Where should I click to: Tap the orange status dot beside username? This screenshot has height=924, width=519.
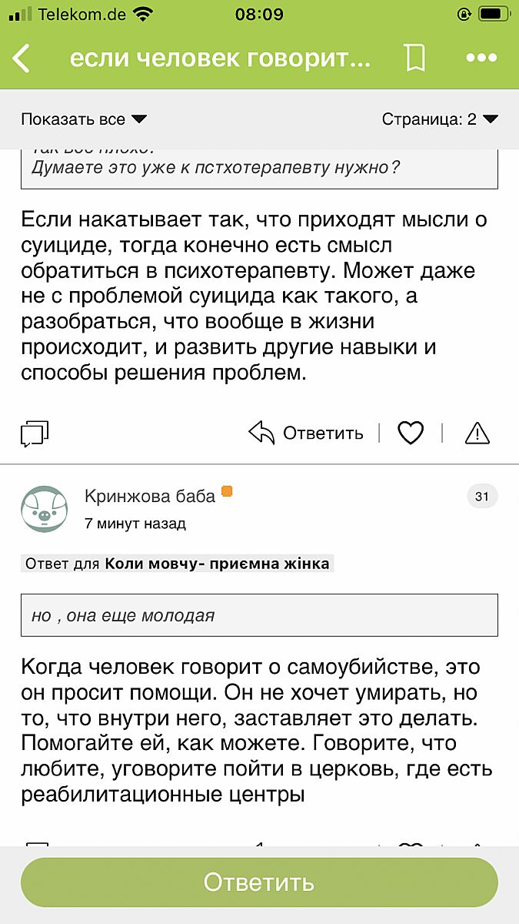coord(227,491)
